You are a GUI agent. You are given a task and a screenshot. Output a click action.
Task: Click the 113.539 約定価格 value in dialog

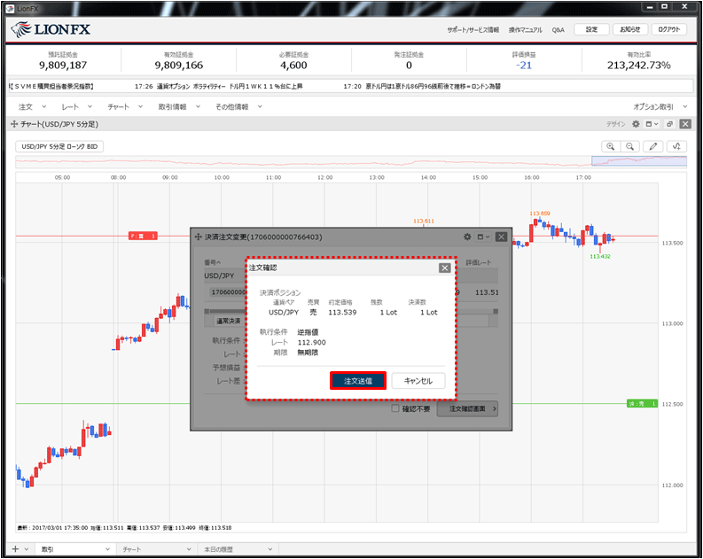[x=342, y=312]
